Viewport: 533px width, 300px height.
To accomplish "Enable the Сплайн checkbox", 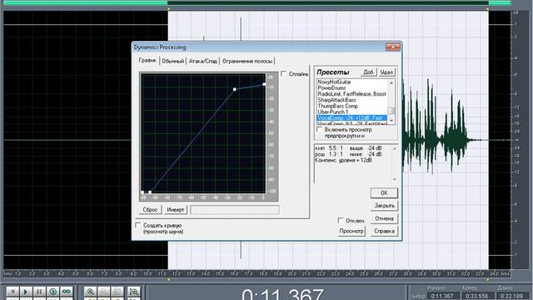I will (284, 74).
